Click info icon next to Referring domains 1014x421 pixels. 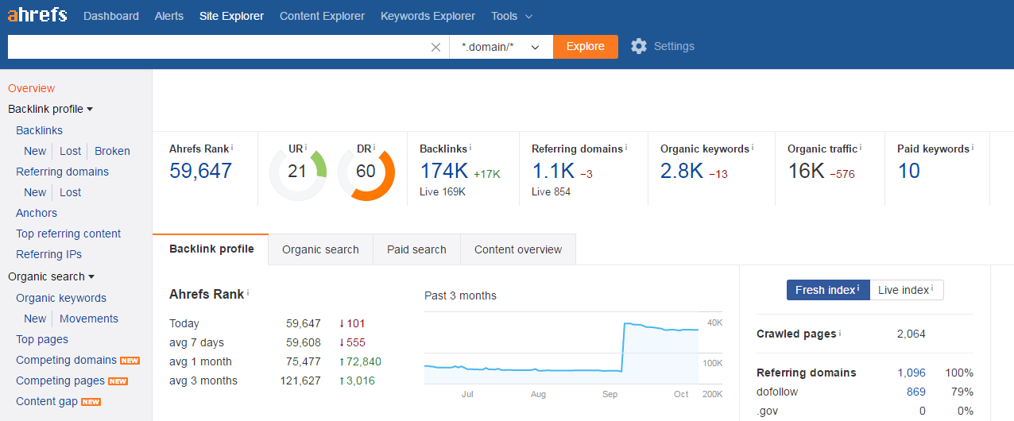pos(626,148)
